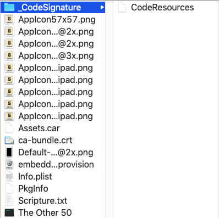Select AppIcon...@2x.png just below AppIcon57x57.png
The height and width of the screenshot is (218, 219).
56,32
